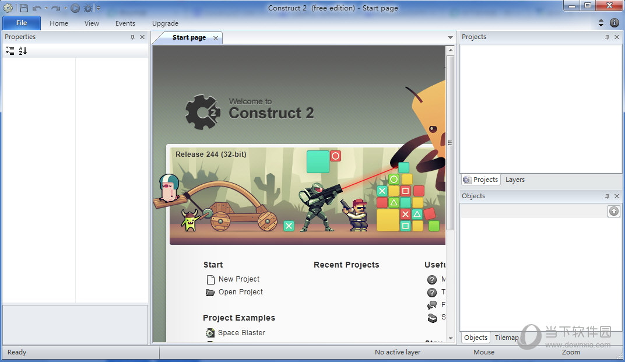Open the redo history dropdown arrow

tap(65, 8)
